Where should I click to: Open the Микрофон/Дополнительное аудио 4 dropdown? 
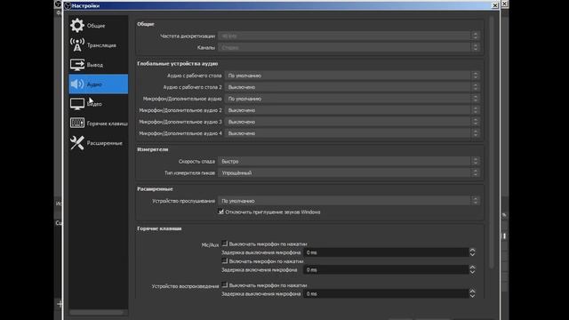point(352,133)
